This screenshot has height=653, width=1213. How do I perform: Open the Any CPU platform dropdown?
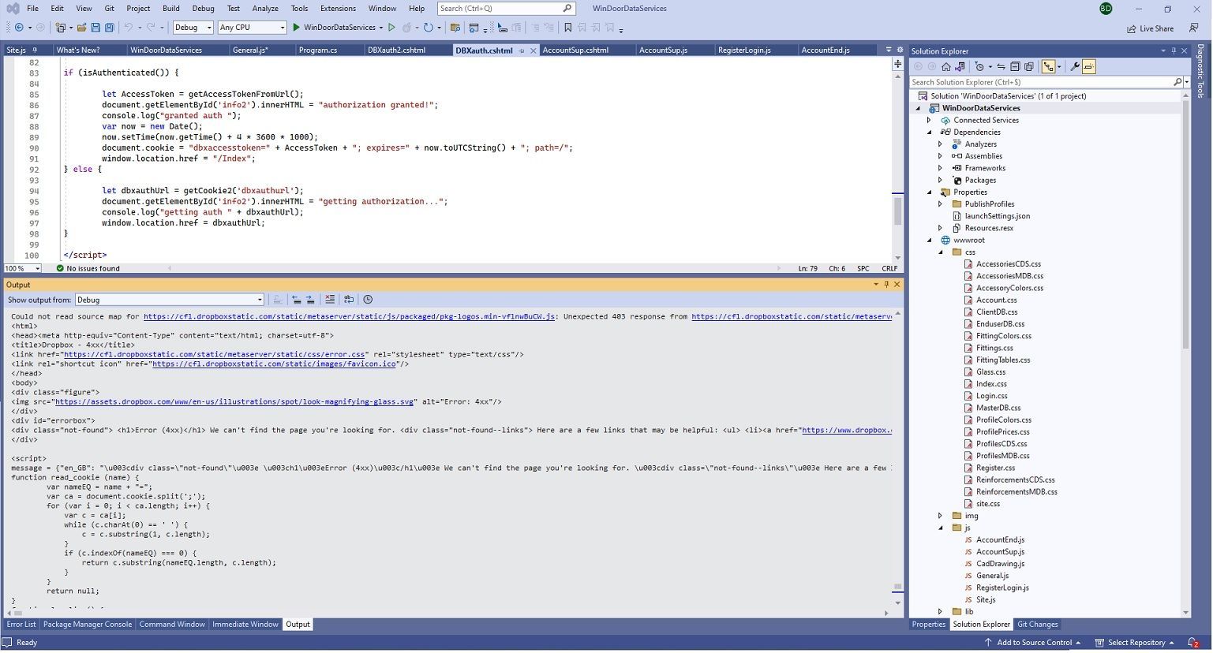point(252,28)
